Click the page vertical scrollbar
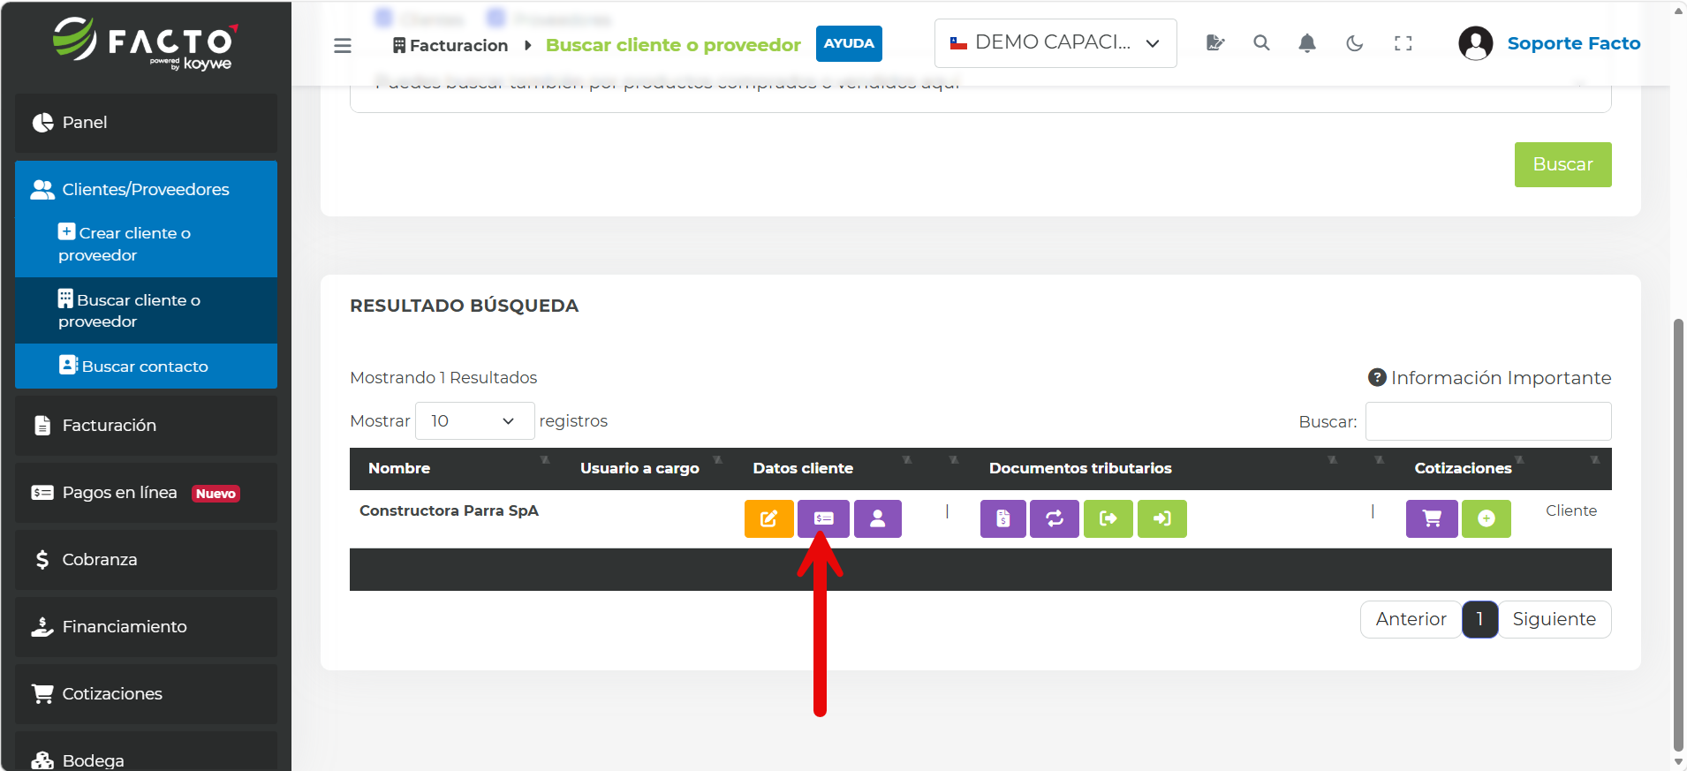 (1678, 535)
